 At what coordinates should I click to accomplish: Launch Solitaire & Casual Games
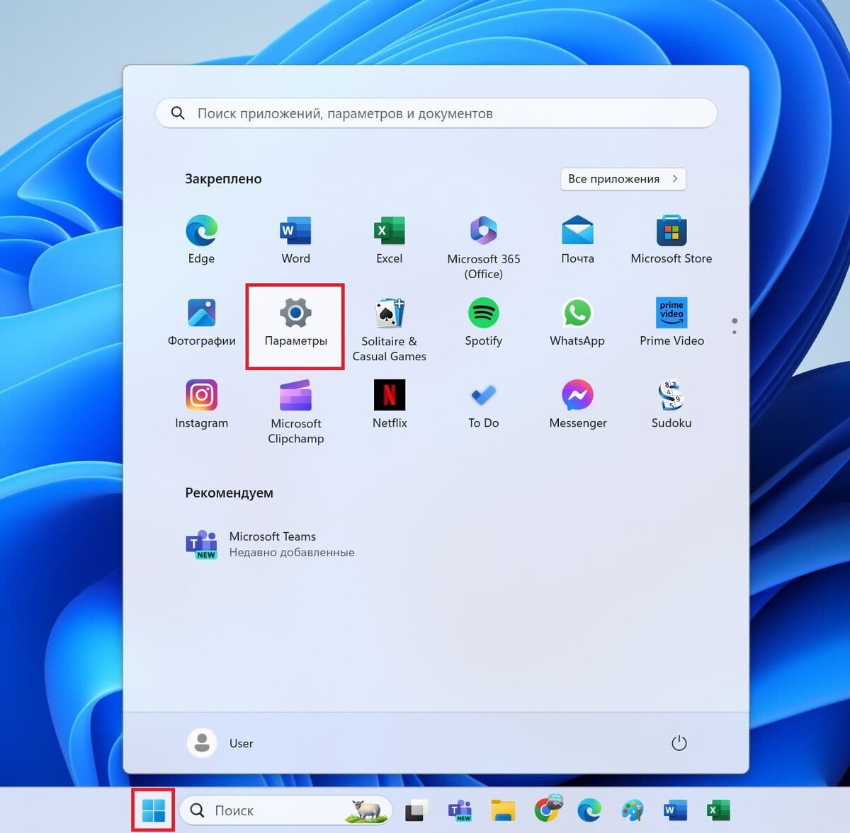click(390, 329)
